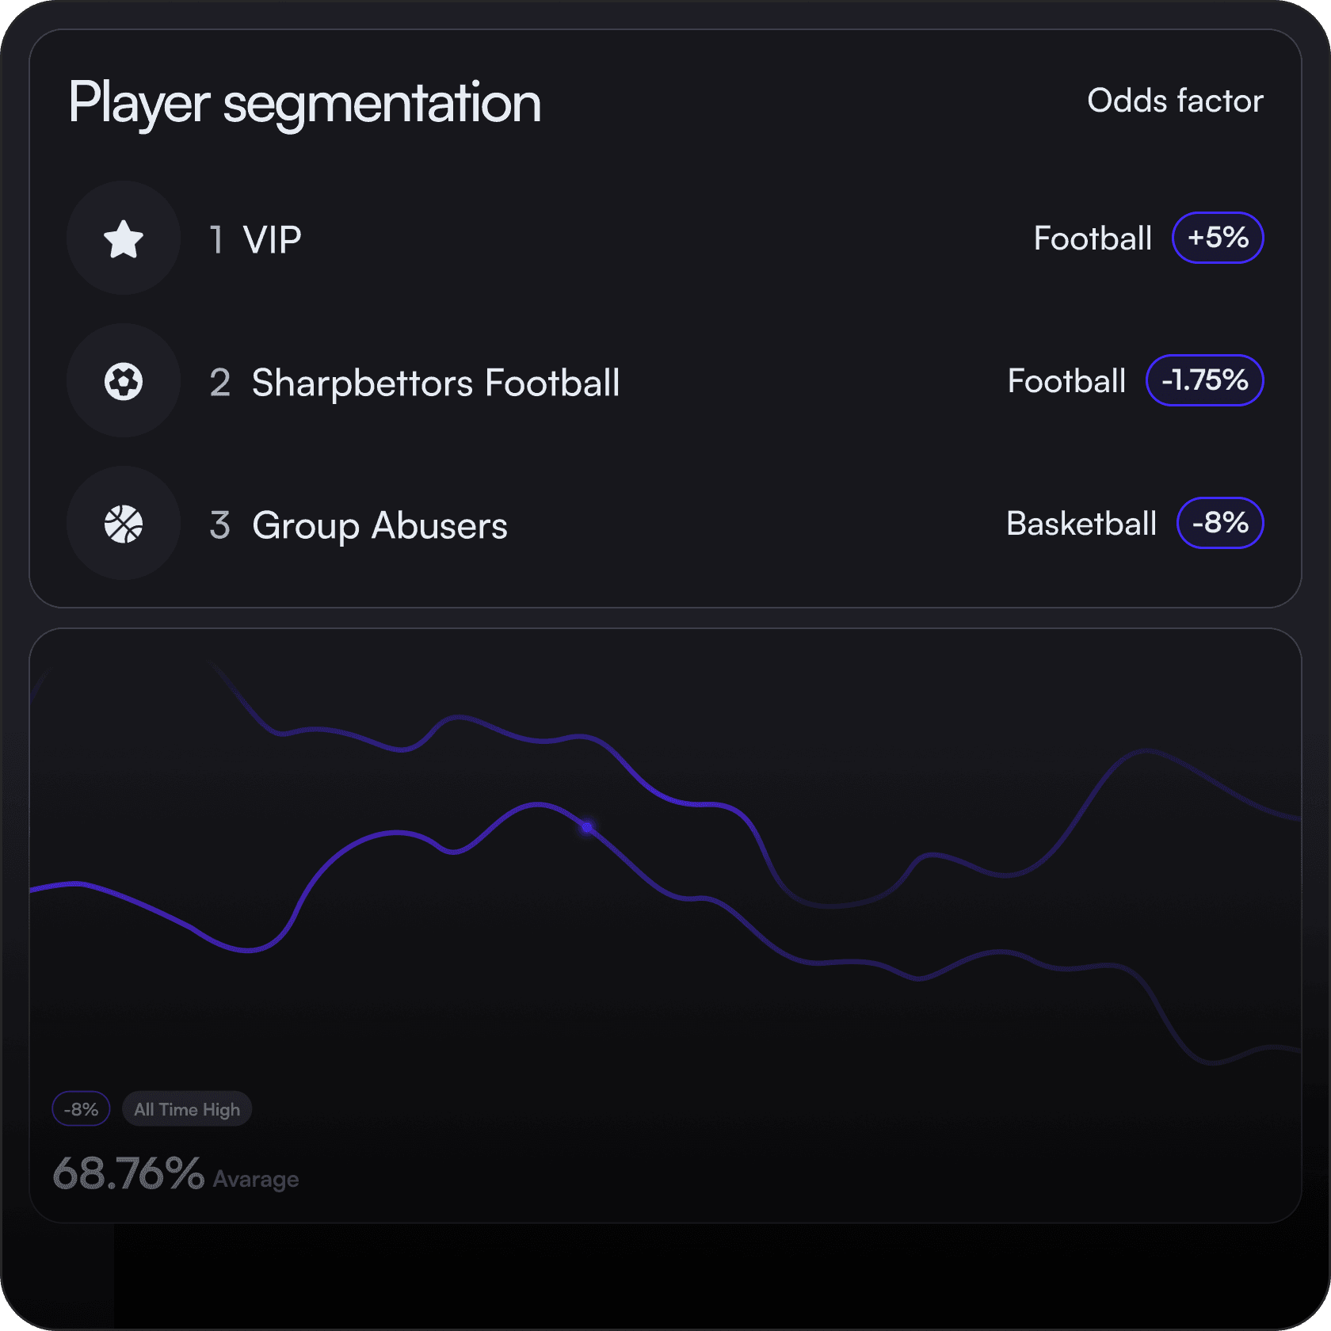This screenshot has height=1331, width=1331.
Task: Click Football label in Sharpbettors row
Action: point(1066,381)
